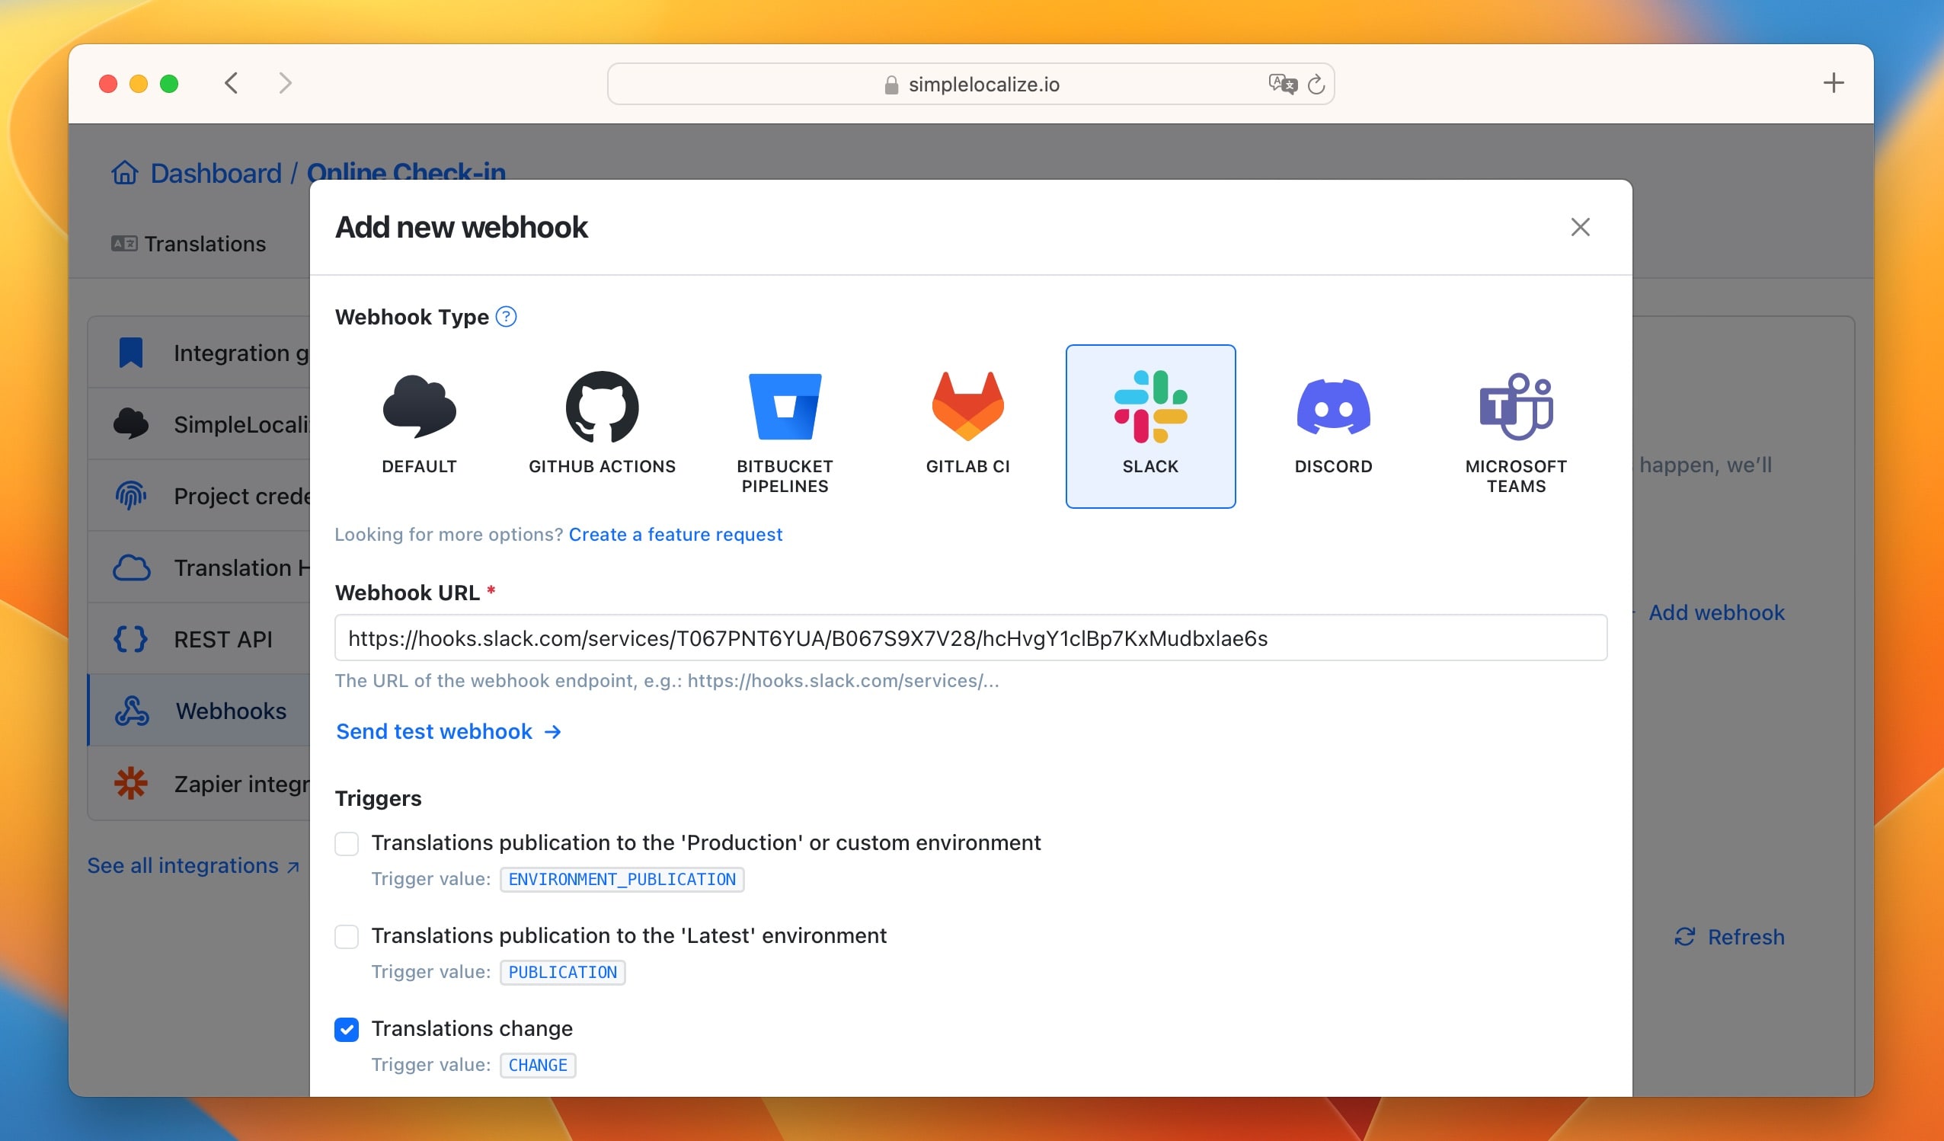1944x1141 pixels.
Task: Open Dashboard breadcrumb link
Action: (x=216, y=173)
